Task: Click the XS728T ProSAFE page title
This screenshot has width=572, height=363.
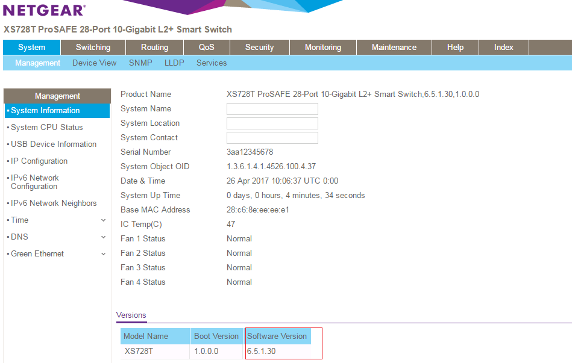Action: [x=118, y=29]
